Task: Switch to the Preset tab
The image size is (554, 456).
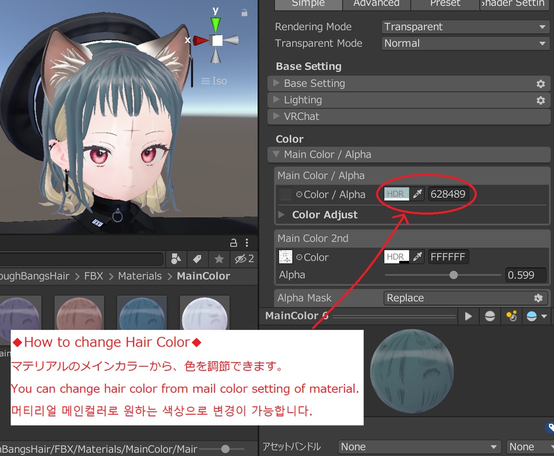Action: click(445, 4)
